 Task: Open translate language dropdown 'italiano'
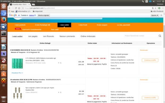32,15
